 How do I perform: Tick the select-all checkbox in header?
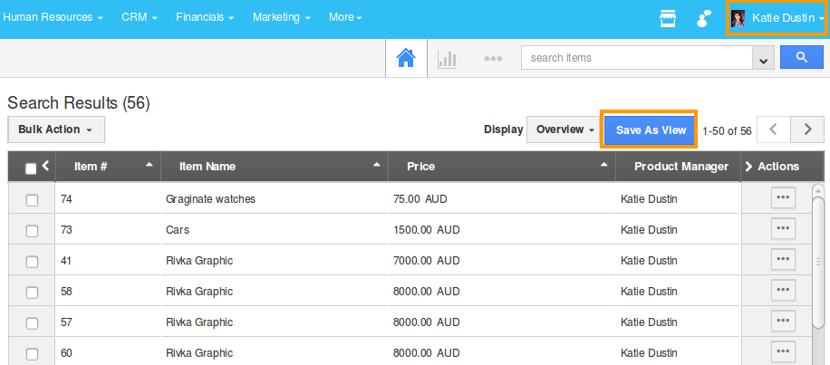pos(31,168)
